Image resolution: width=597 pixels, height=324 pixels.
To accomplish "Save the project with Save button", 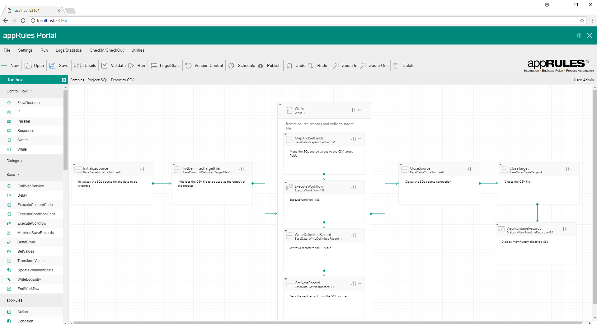I will 59,66.
